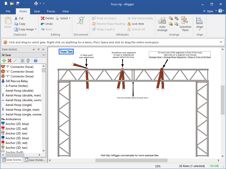Screen dimensions: 226x169
Task: Switch to the Forces ribbon tab
Action: pyautogui.click(x=51, y=11)
